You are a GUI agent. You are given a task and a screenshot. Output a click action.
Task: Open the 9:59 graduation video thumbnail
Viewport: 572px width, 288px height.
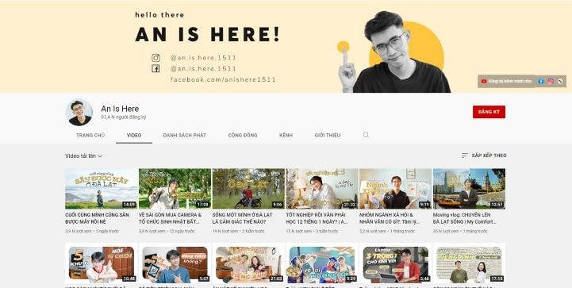click(x=322, y=263)
